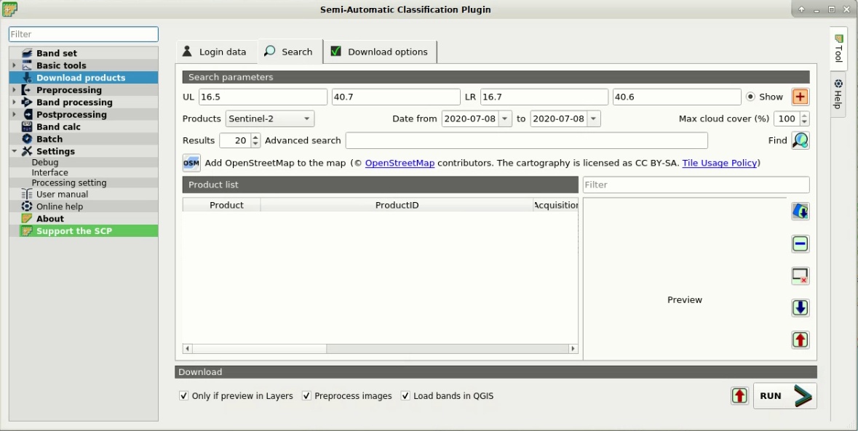Click the LR latitude field showing 40.6

(x=677, y=97)
